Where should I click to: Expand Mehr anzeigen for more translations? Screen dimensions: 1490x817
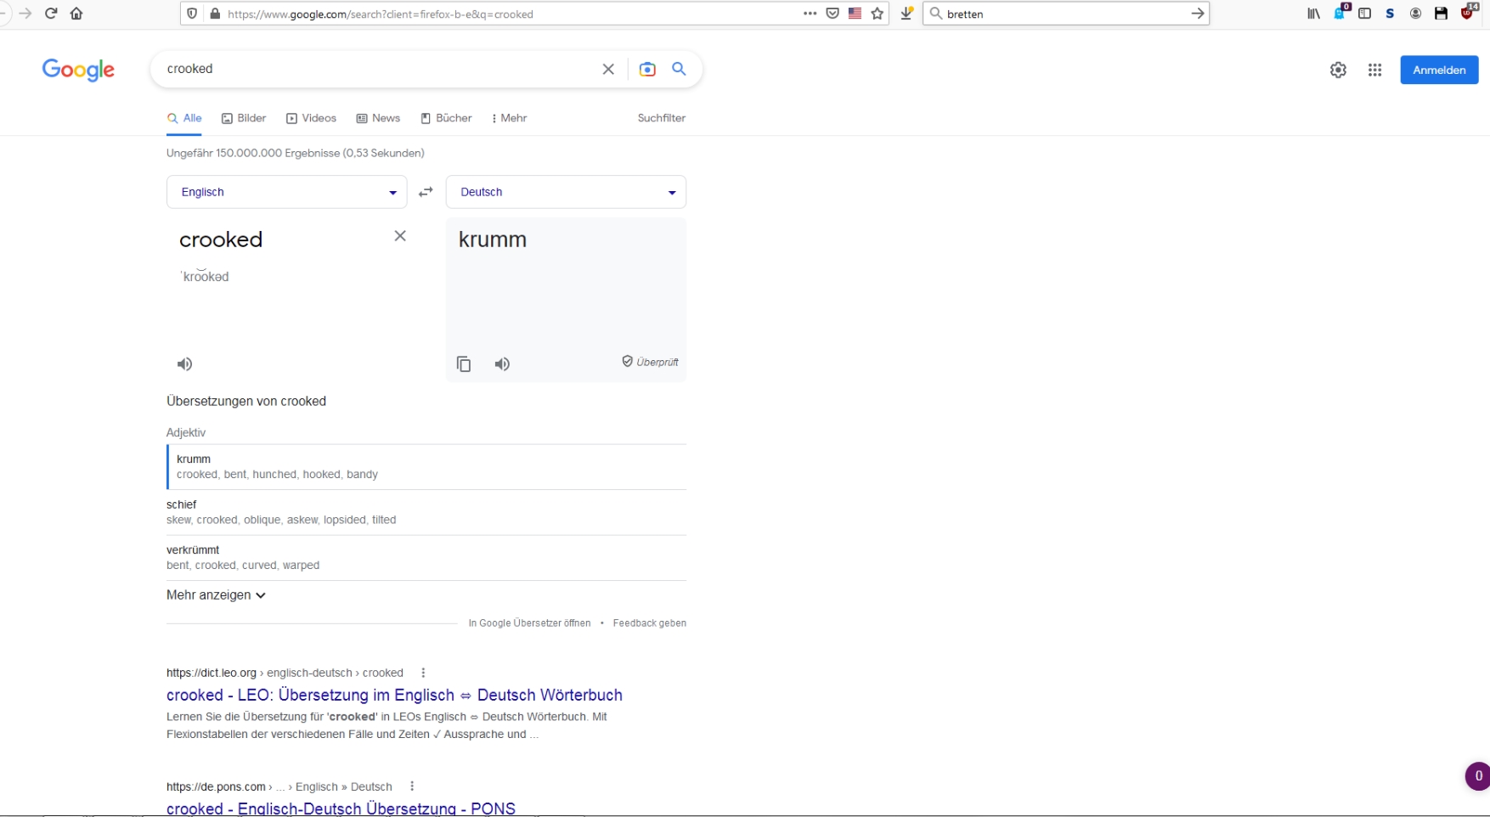pyautogui.click(x=216, y=595)
